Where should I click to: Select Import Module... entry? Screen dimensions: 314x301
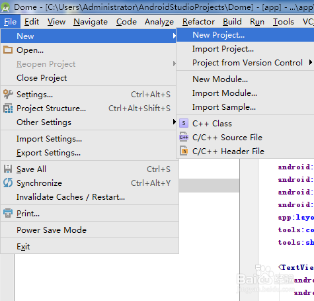(245, 93)
